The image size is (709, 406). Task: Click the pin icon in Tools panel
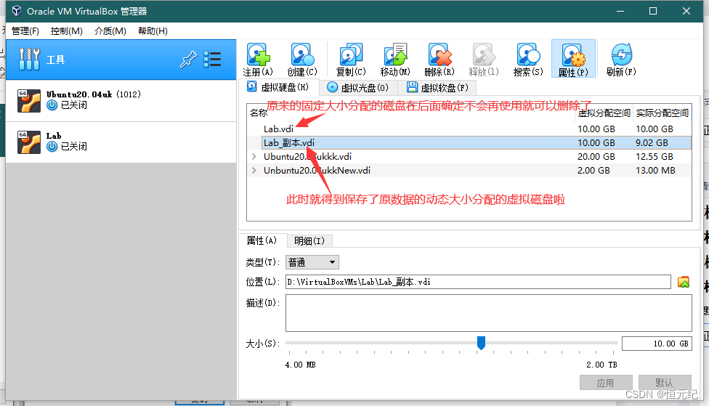[x=188, y=60]
